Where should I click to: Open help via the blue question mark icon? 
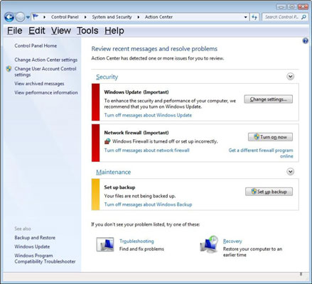(x=306, y=41)
